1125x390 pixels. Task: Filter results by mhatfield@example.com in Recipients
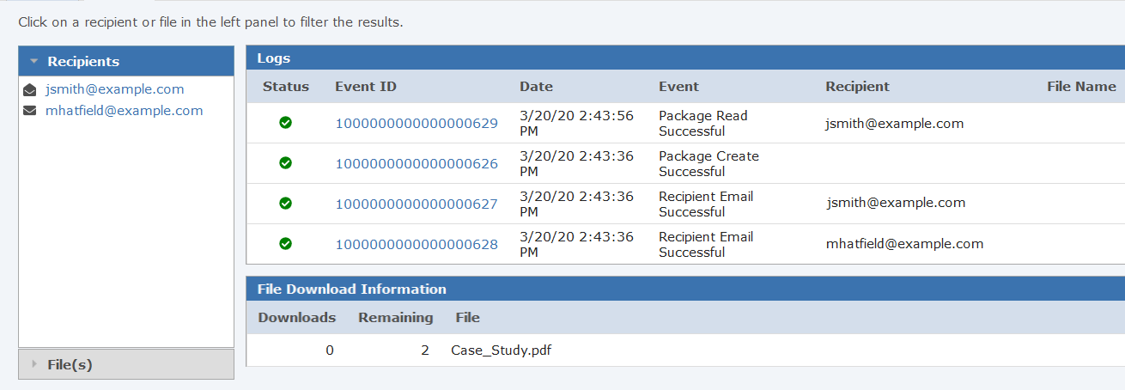[125, 111]
